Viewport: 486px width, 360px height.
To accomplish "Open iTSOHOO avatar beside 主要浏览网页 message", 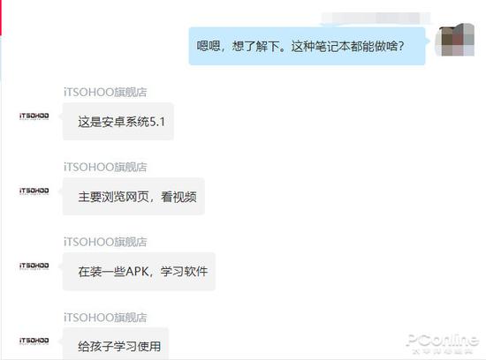I will click(34, 191).
